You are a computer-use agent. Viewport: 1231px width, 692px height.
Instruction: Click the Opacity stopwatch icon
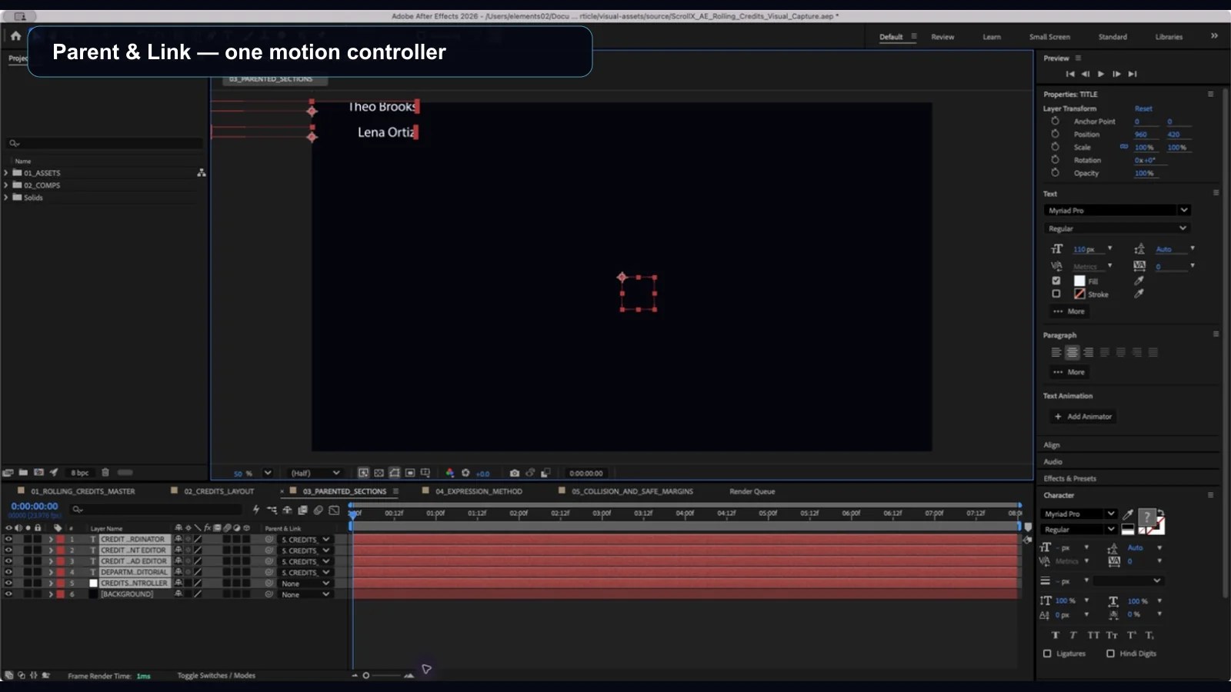[x=1055, y=173]
